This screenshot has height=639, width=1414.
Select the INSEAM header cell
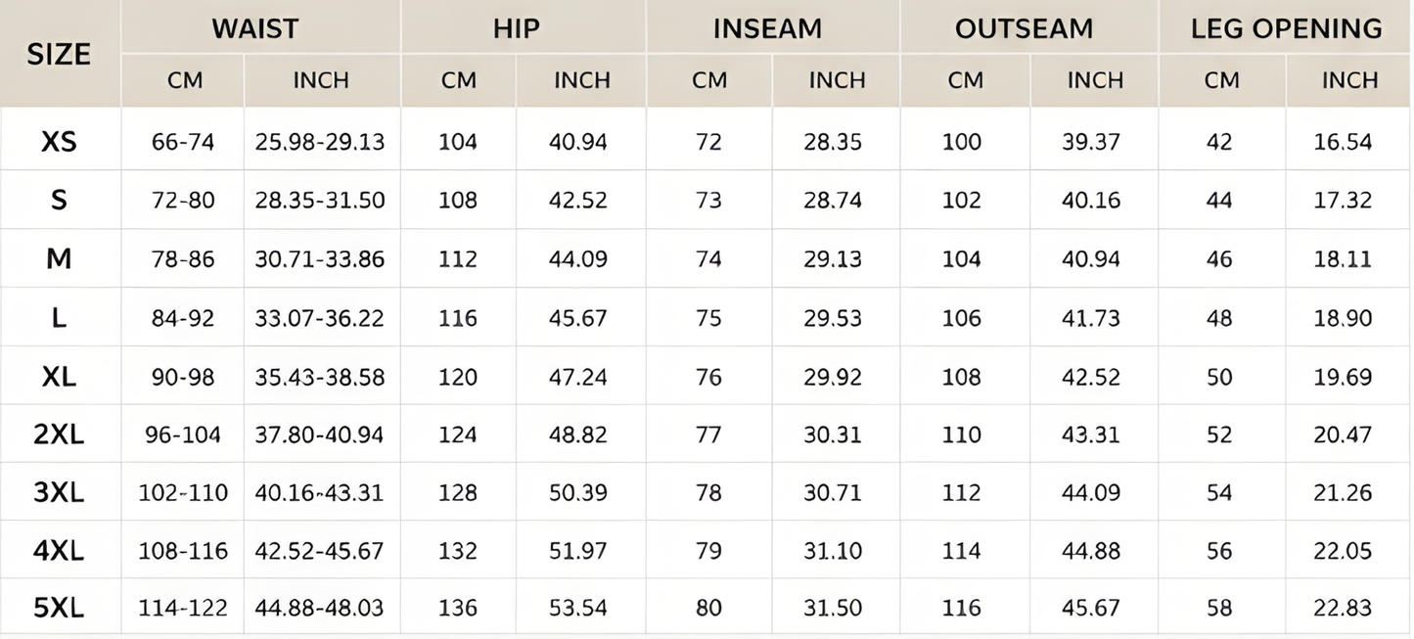[x=767, y=28]
